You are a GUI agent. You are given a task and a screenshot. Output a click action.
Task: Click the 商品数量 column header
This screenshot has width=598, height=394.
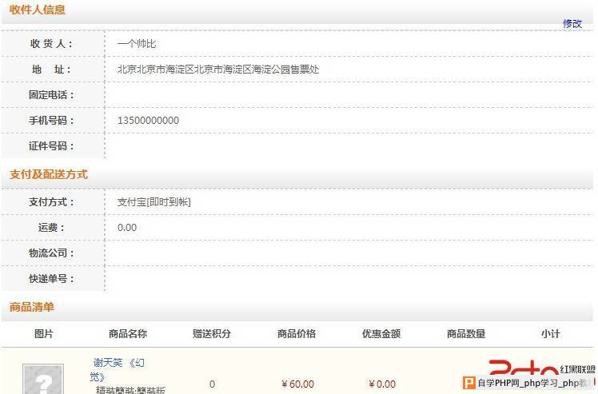point(466,334)
